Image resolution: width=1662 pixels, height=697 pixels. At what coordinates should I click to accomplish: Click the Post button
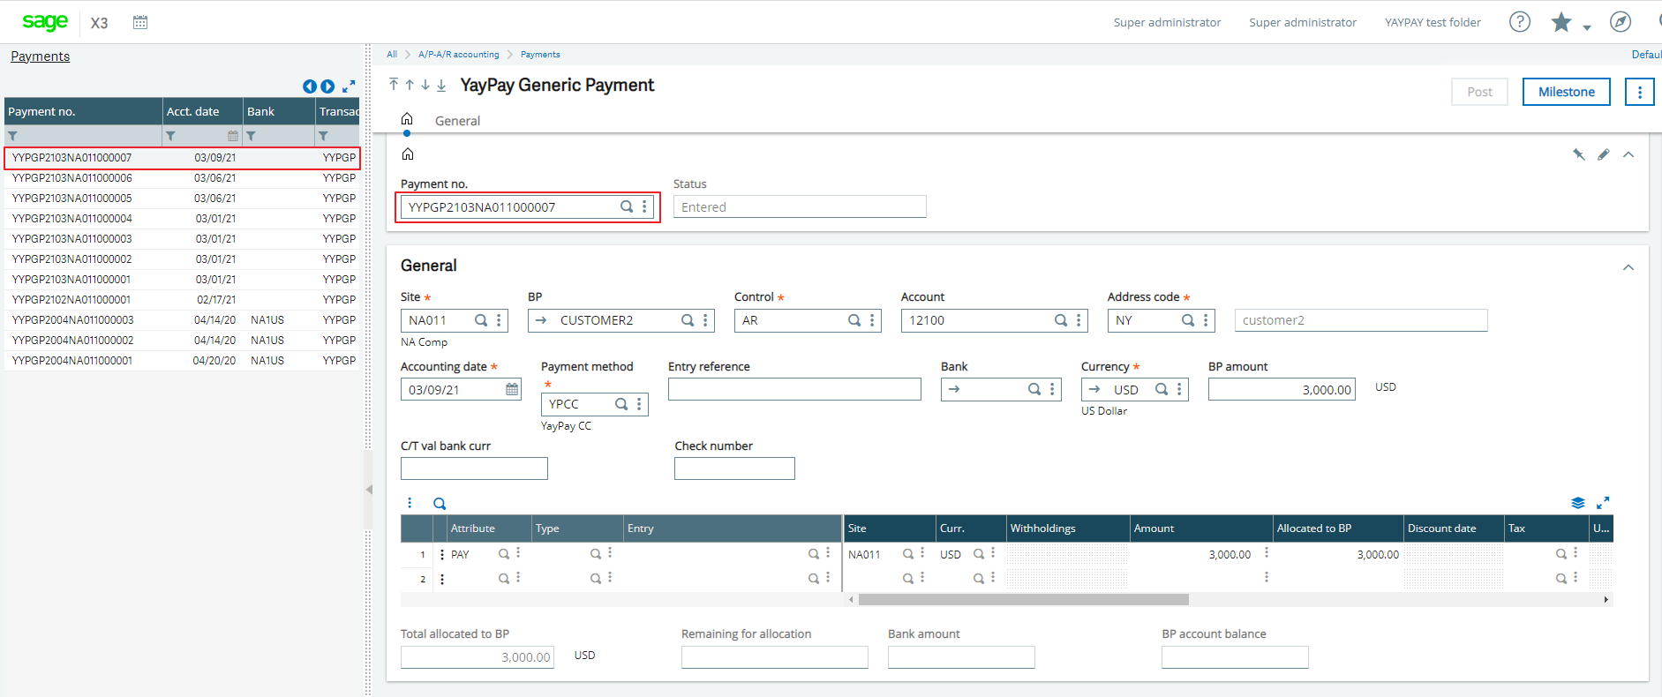pyautogui.click(x=1479, y=92)
